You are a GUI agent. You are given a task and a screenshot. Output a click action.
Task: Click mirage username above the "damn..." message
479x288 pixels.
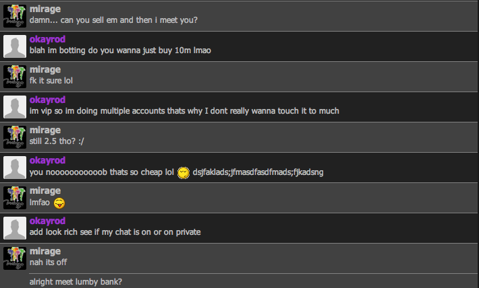point(46,9)
